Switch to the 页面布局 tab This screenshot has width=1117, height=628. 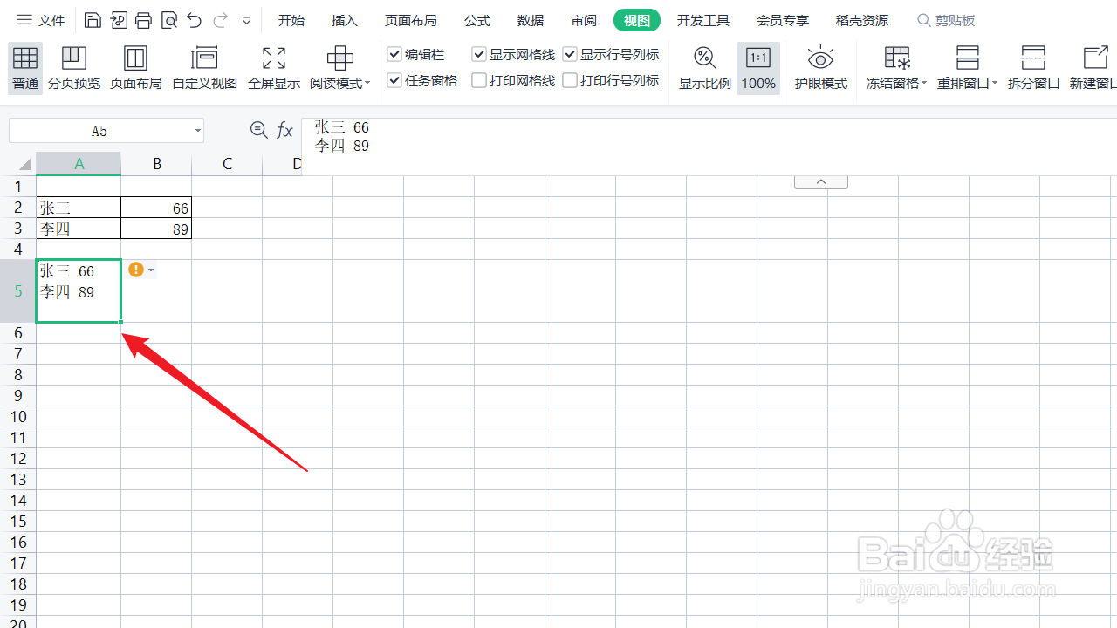[410, 20]
